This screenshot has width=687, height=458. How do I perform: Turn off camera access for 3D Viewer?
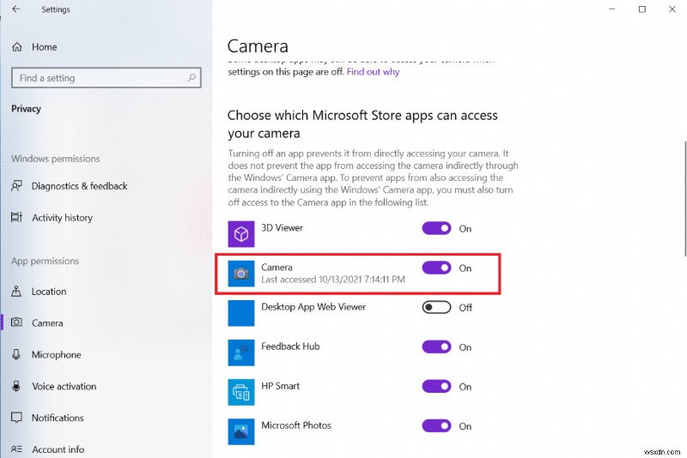[436, 229]
